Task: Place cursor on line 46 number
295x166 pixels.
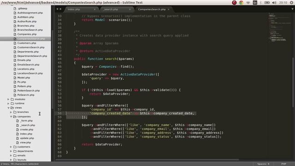Action: [59, 66]
